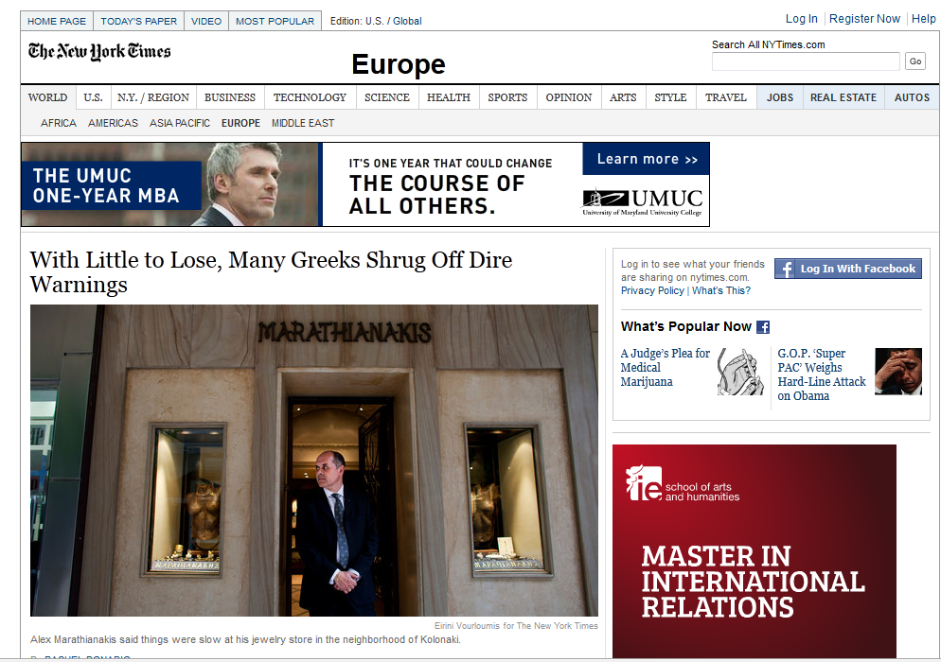
Task: Click the UMUC logo in the banner ad
Action: [642, 202]
